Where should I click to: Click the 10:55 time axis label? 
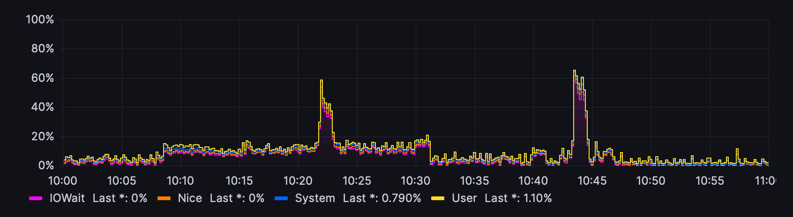[710, 181]
